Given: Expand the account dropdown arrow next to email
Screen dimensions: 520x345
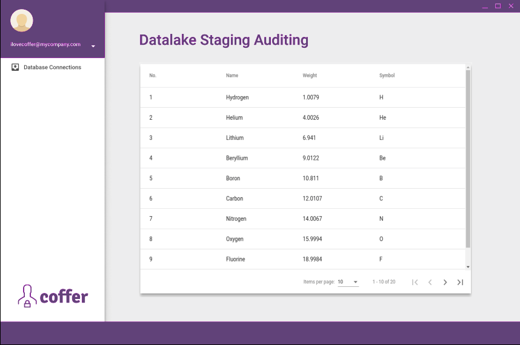Looking at the screenshot, I should point(93,46).
